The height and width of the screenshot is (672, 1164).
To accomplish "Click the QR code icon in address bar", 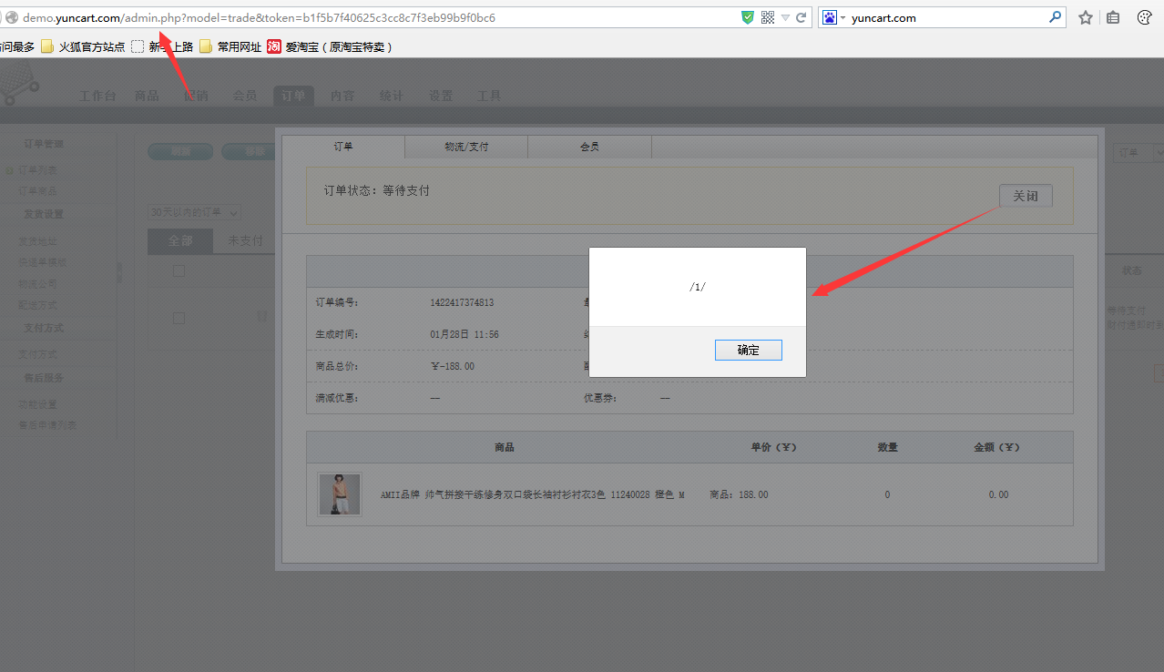I will [767, 17].
